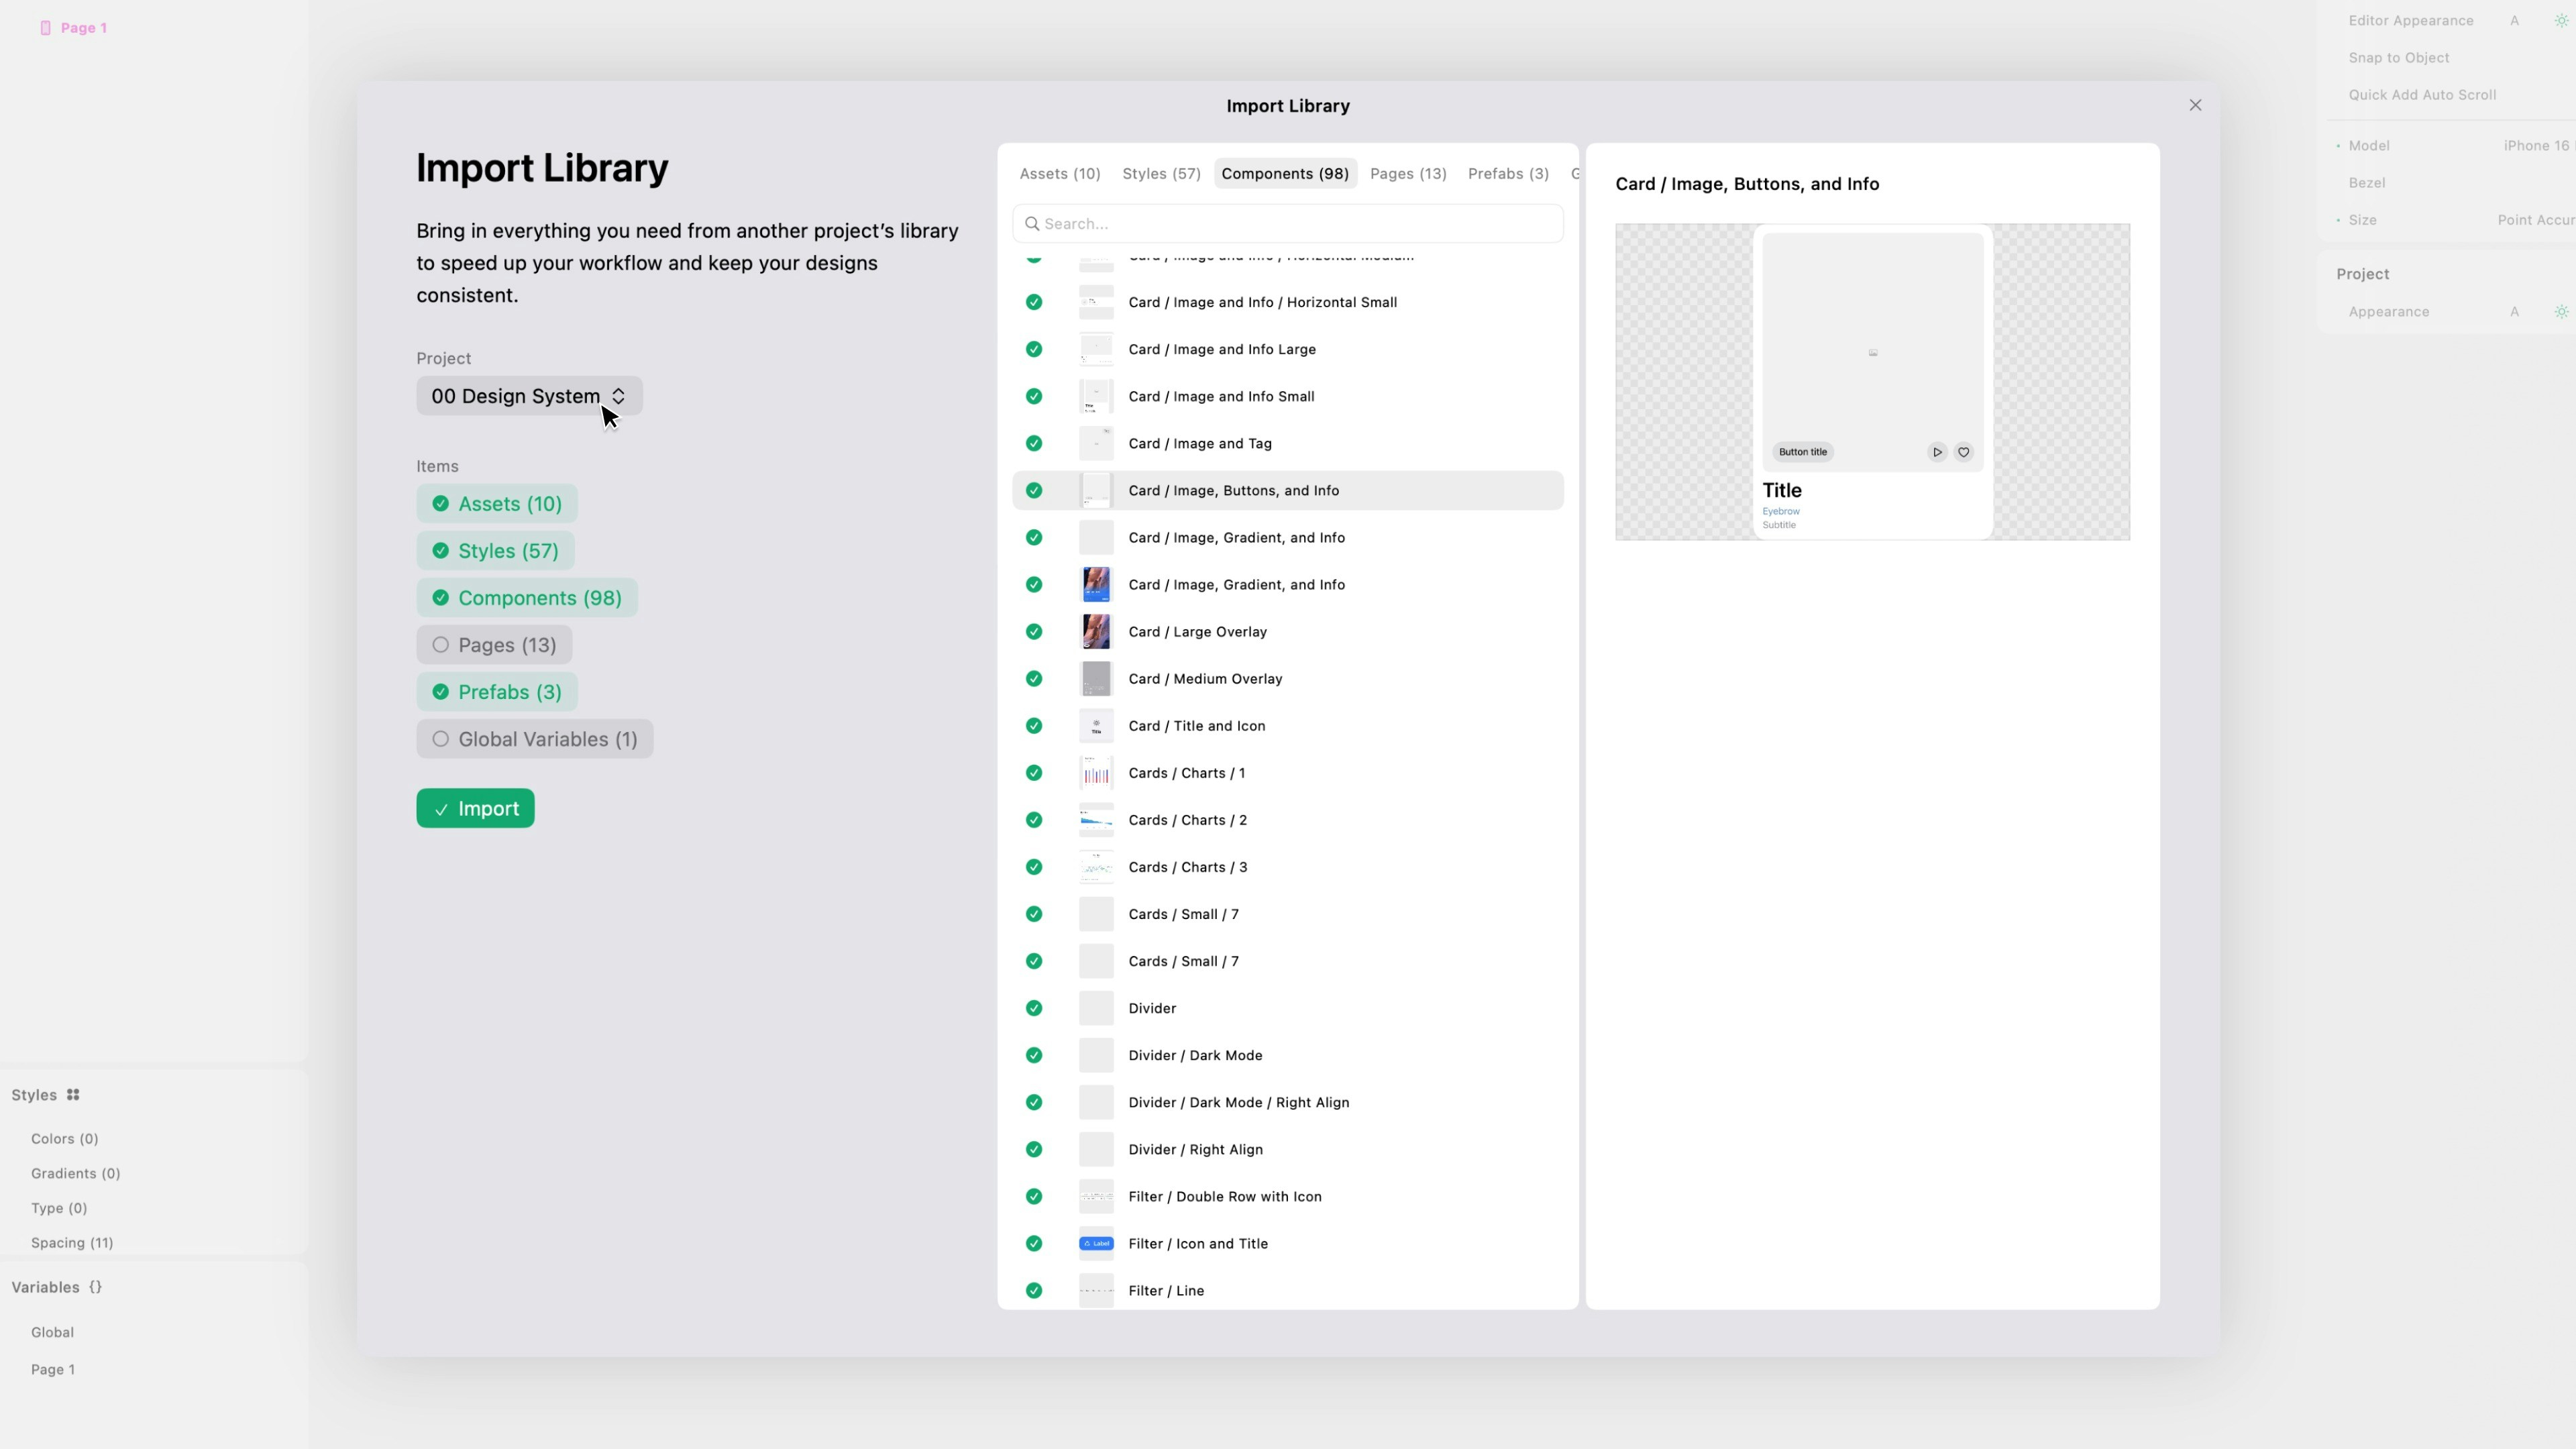Click the Project Appearance sun icon
Screen dimensions: 2576x1449
(2561, 312)
